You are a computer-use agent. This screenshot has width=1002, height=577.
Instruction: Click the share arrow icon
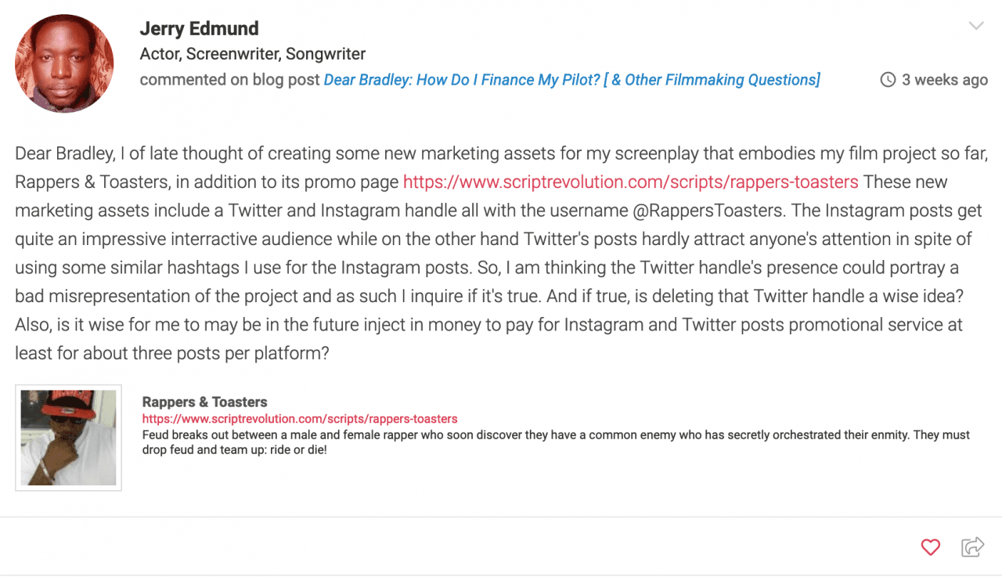pos(972,546)
